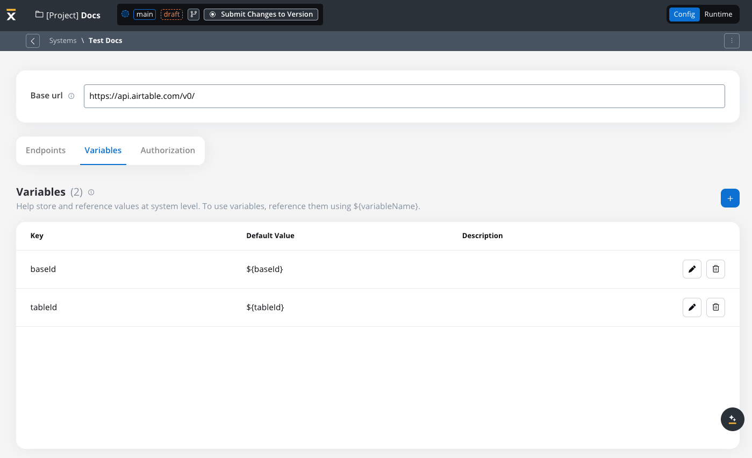
Task: Delete the baseId variable
Action: click(x=715, y=269)
